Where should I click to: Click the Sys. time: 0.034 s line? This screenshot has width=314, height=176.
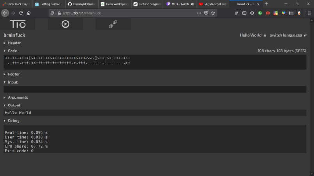[x=26, y=142]
